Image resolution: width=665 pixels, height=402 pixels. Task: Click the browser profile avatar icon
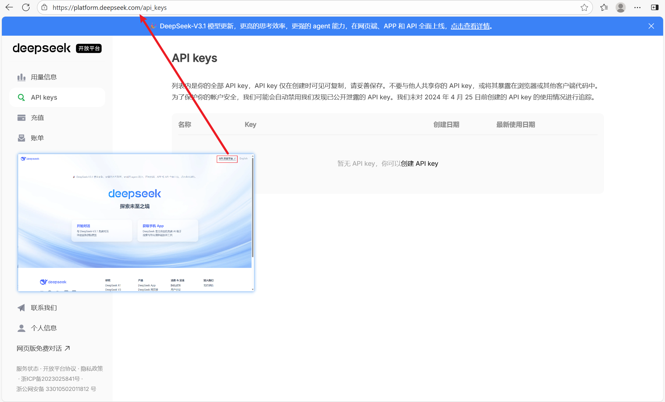pyautogui.click(x=621, y=7)
